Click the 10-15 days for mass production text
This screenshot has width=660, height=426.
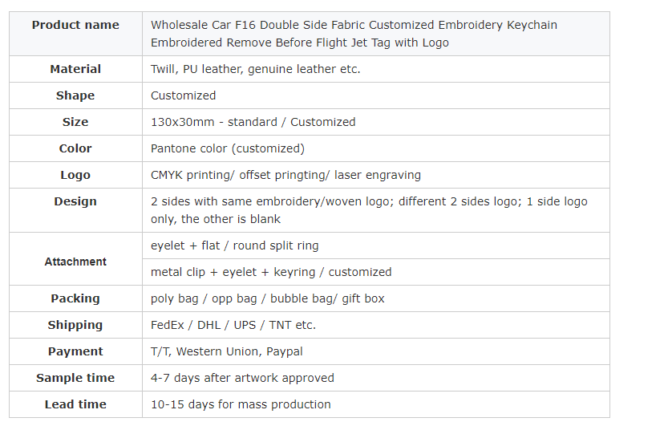coord(241,404)
